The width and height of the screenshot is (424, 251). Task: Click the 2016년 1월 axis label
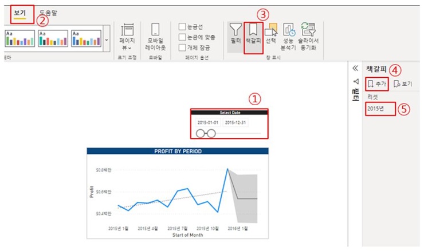point(238,229)
